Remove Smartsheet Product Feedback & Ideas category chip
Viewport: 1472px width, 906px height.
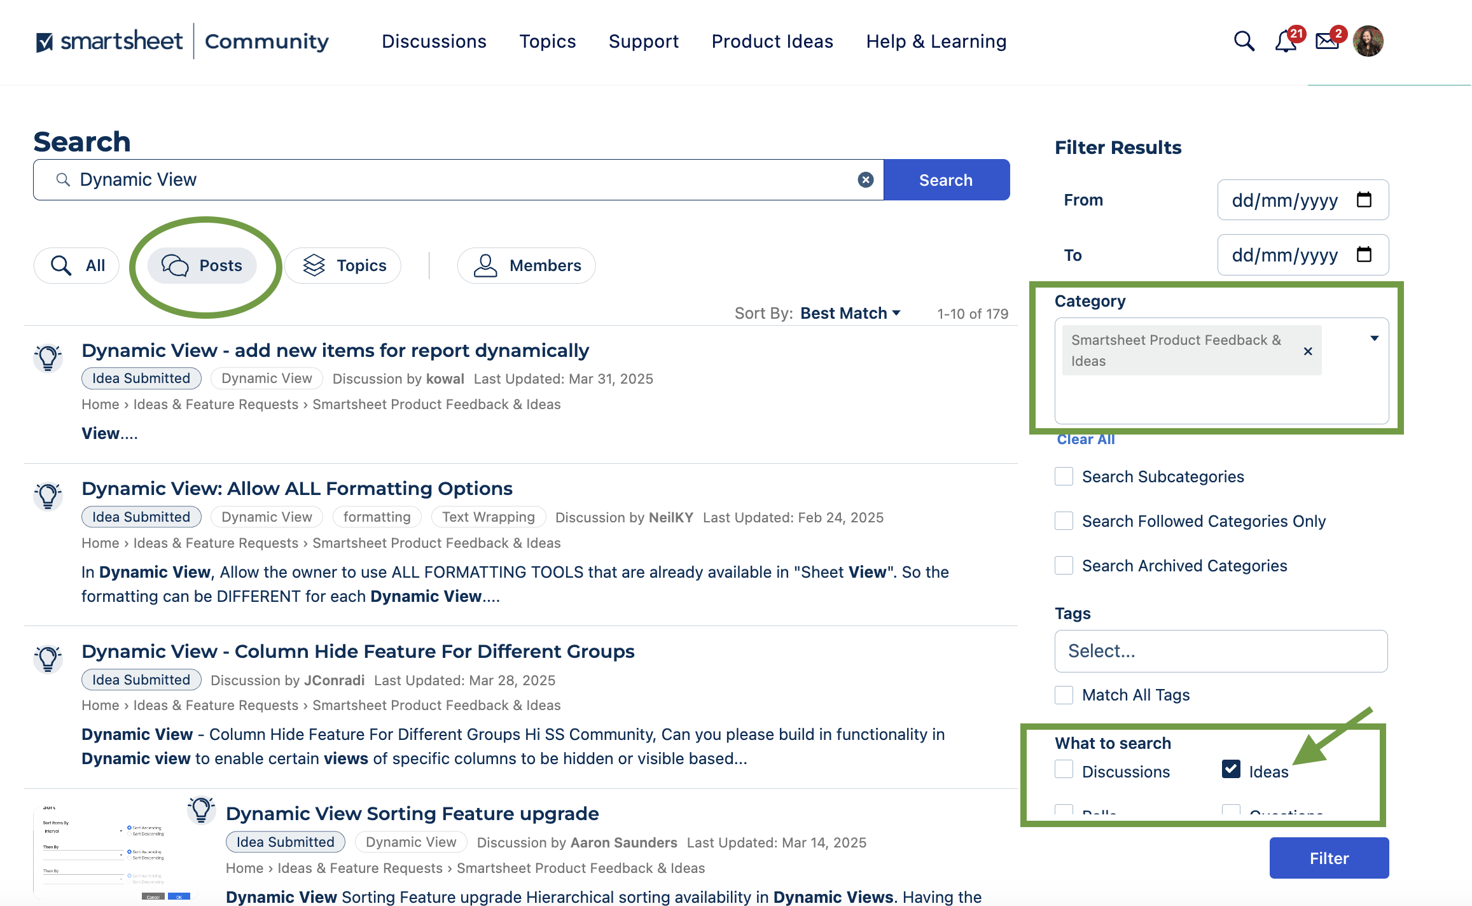click(x=1308, y=351)
